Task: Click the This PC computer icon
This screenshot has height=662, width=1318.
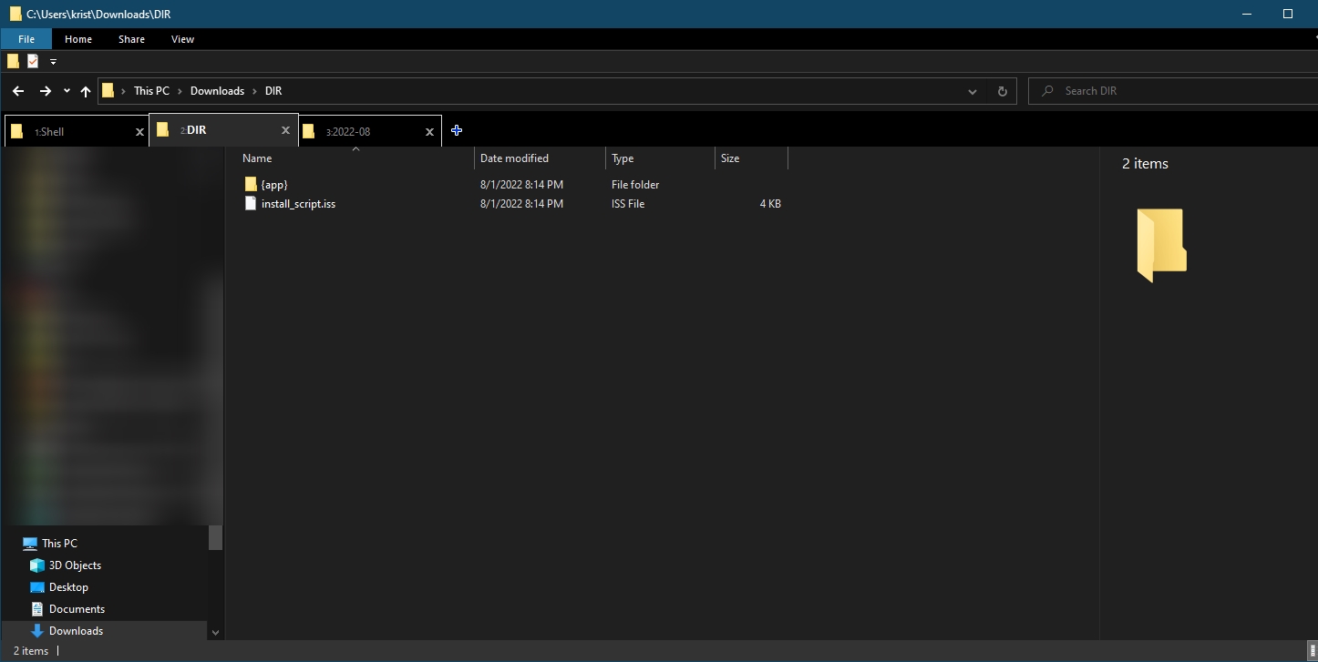Action: tap(30, 544)
